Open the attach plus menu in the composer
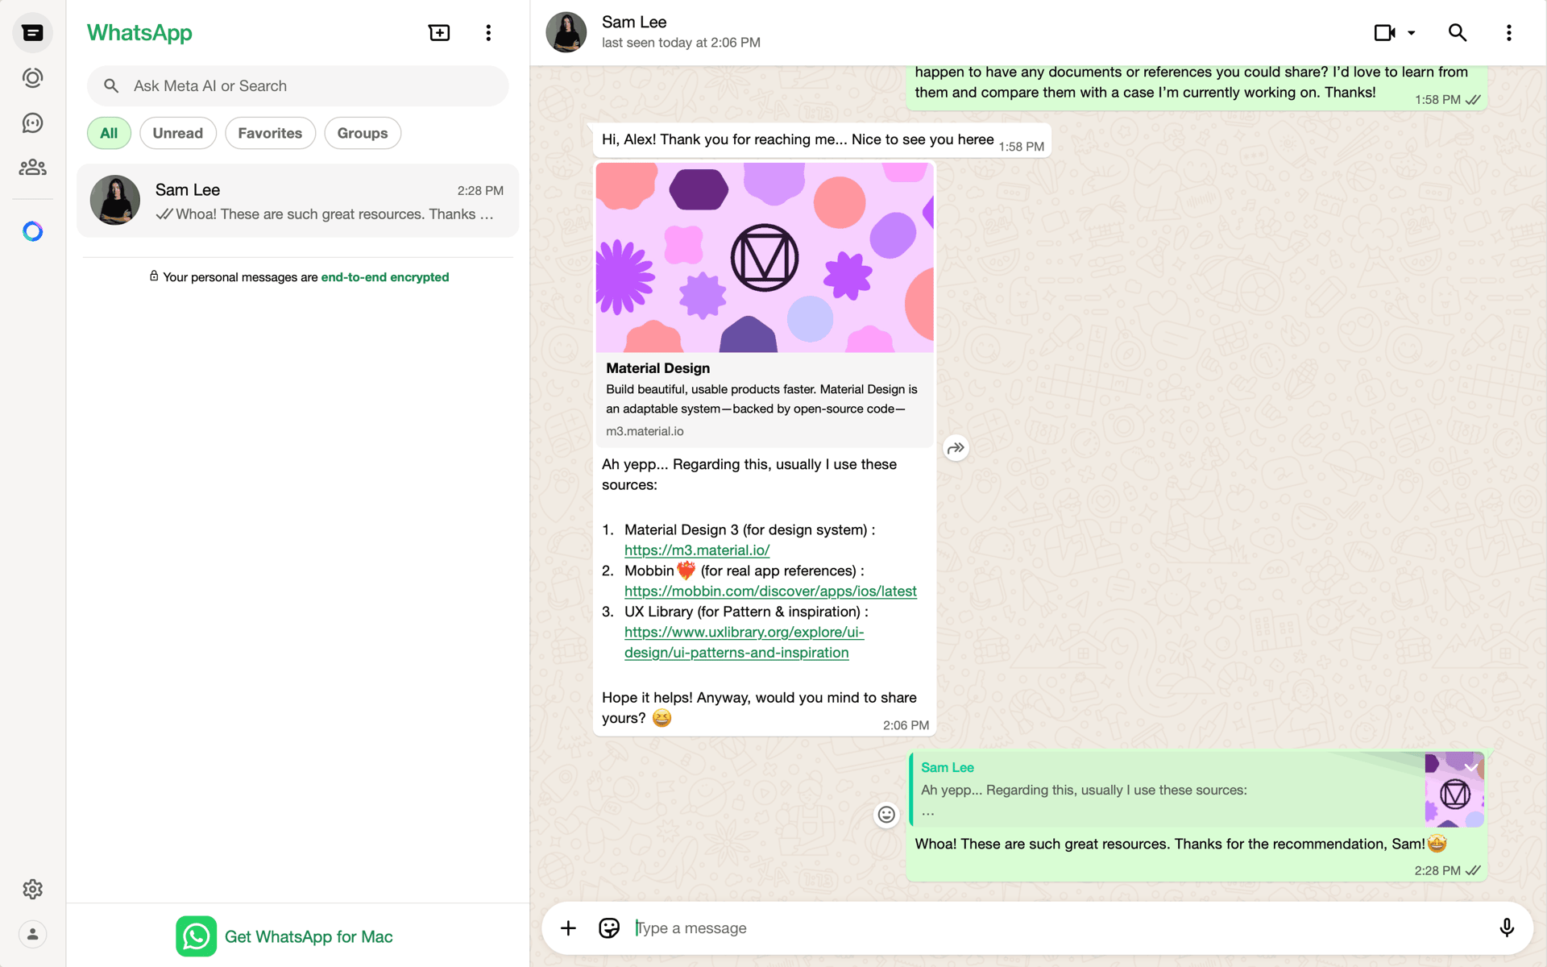1547x967 pixels. [x=568, y=928]
